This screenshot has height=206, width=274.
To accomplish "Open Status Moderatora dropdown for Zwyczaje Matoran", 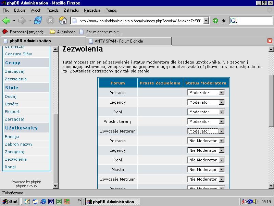I will coord(221,131).
